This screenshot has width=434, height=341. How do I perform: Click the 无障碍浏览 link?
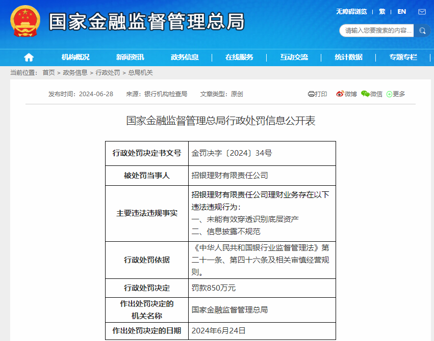click(351, 12)
